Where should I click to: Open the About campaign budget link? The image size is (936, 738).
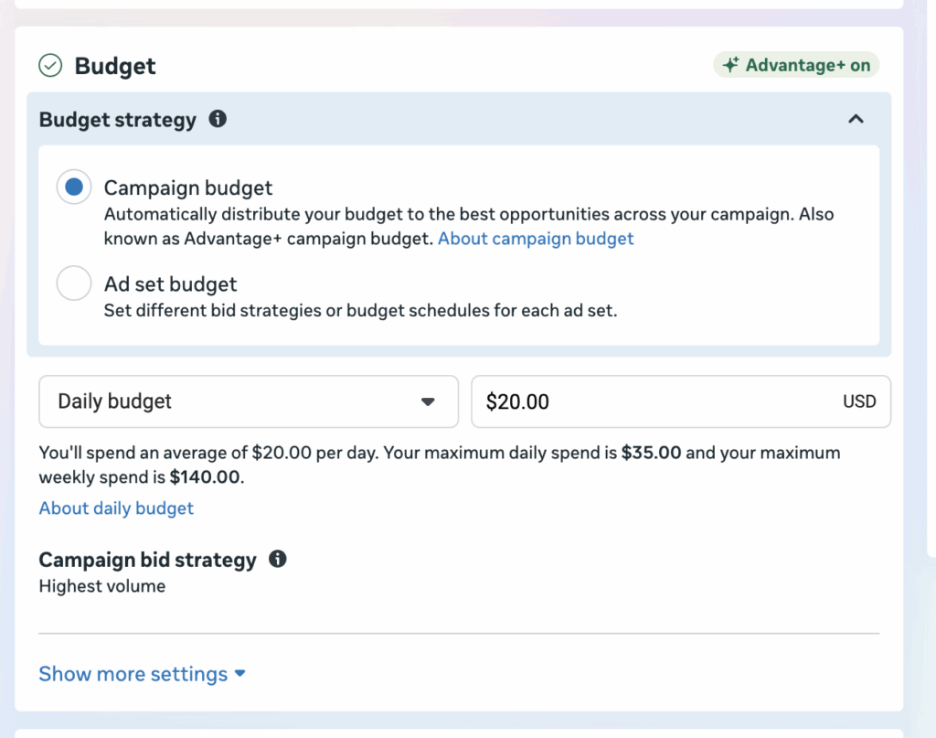(536, 239)
